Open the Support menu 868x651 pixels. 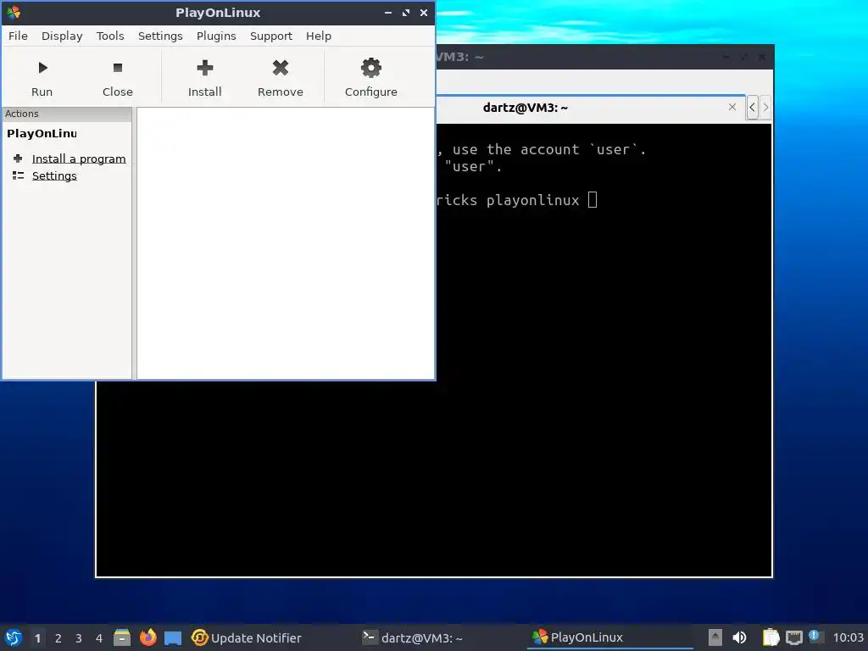click(x=270, y=36)
